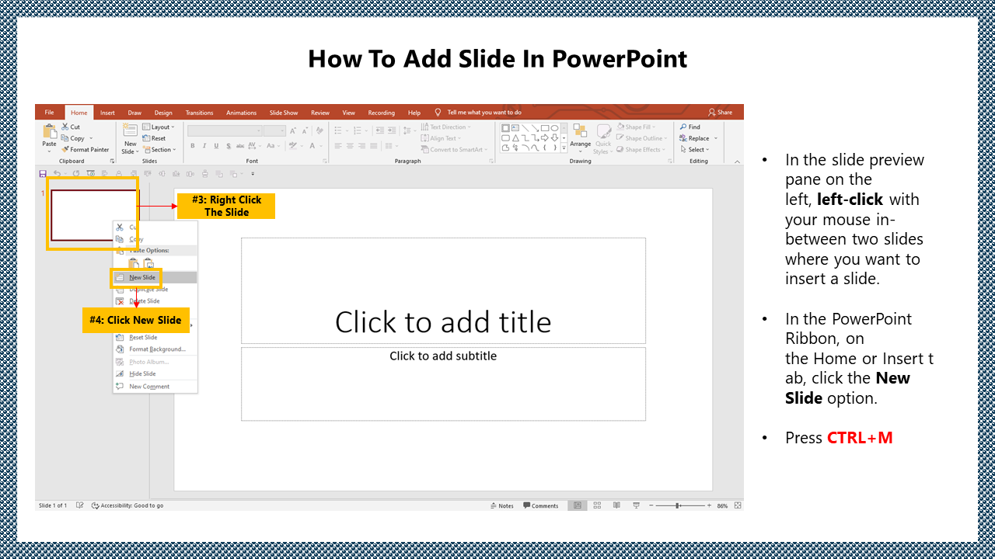Apply Underline with the U icon
The width and height of the screenshot is (995, 559).
pos(216,146)
